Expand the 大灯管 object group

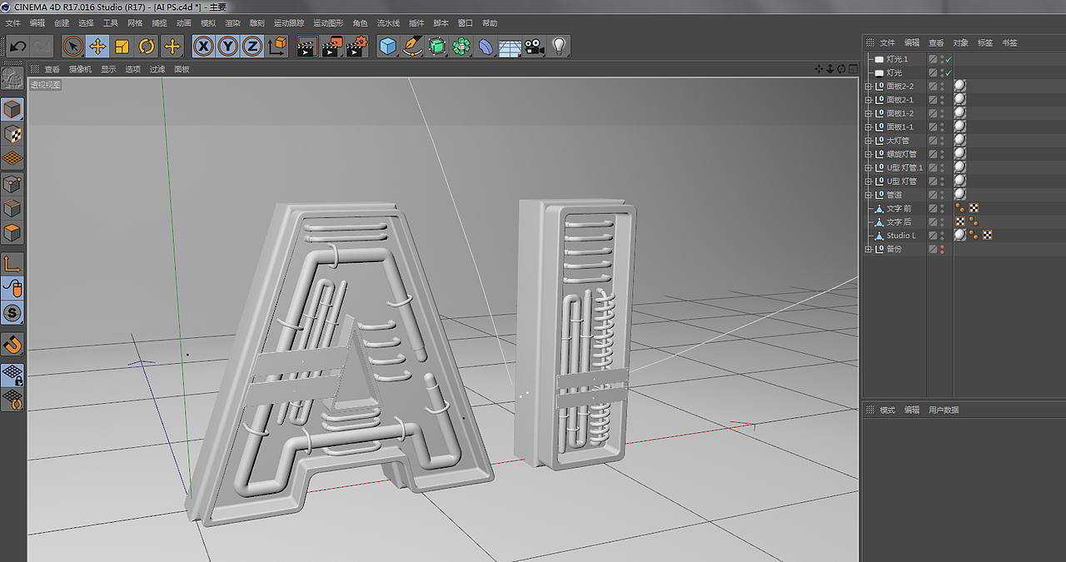tap(869, 141)
